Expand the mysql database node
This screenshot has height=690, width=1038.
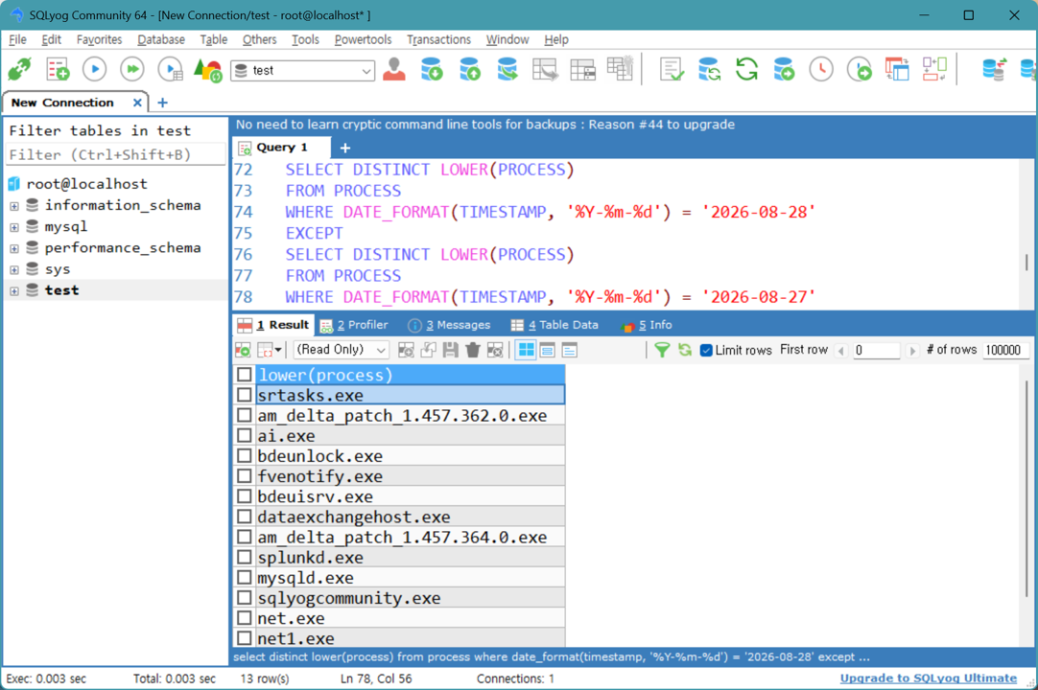coord(13,227)
